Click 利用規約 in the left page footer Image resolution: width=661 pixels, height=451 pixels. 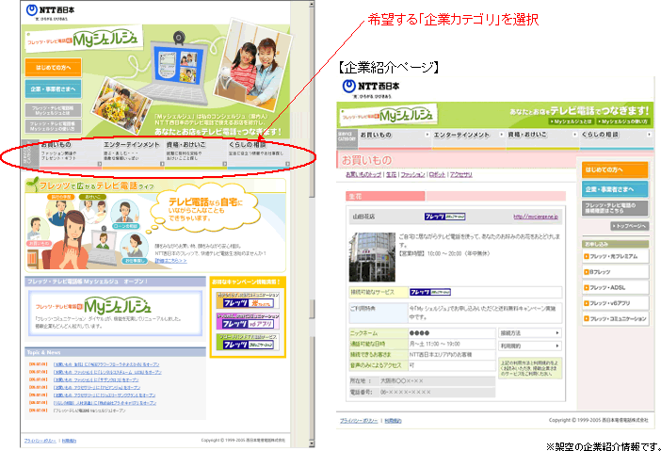click(x=69, y=441)
